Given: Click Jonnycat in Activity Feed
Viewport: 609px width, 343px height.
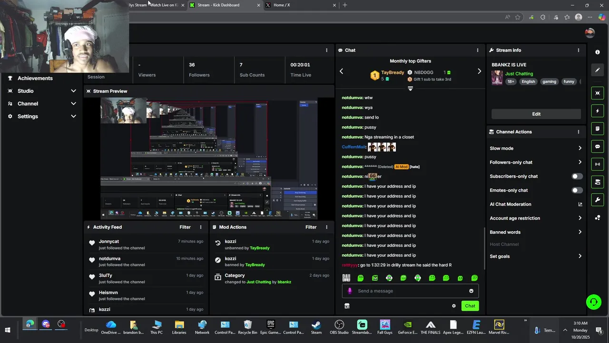Looking at the screenshot, I should tap(109, 242).
